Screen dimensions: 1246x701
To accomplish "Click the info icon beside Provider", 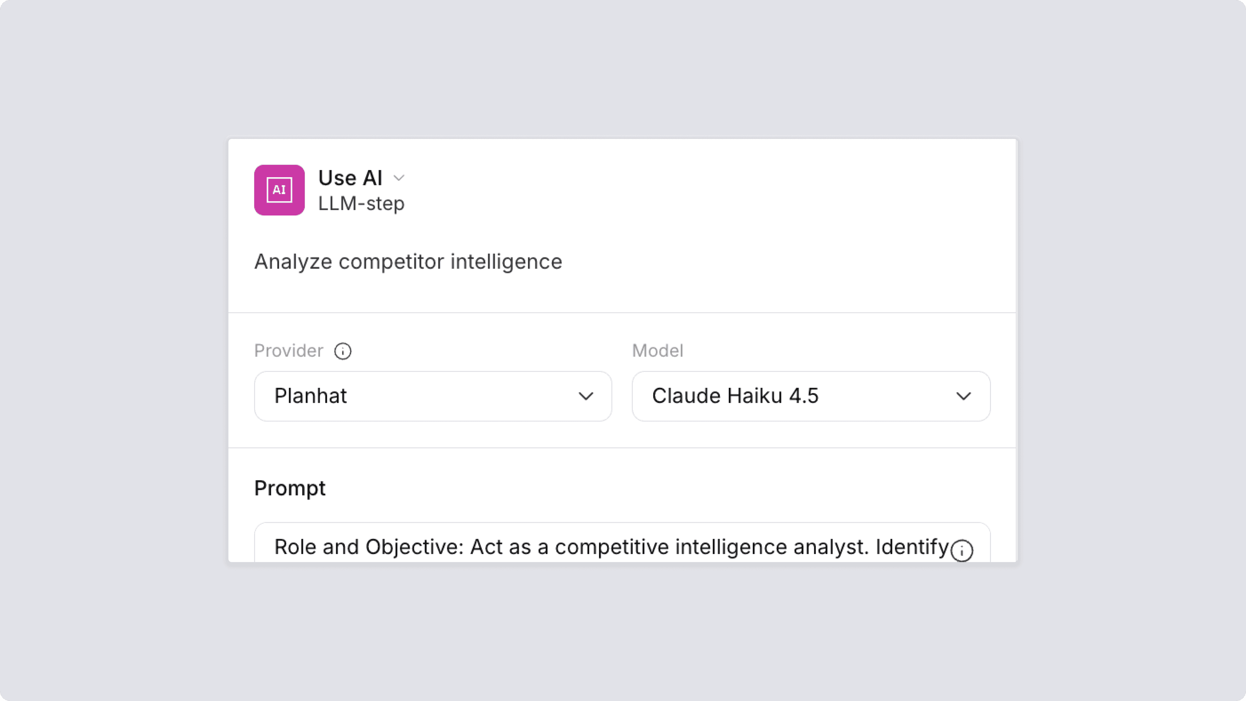I will pos(342,351).
